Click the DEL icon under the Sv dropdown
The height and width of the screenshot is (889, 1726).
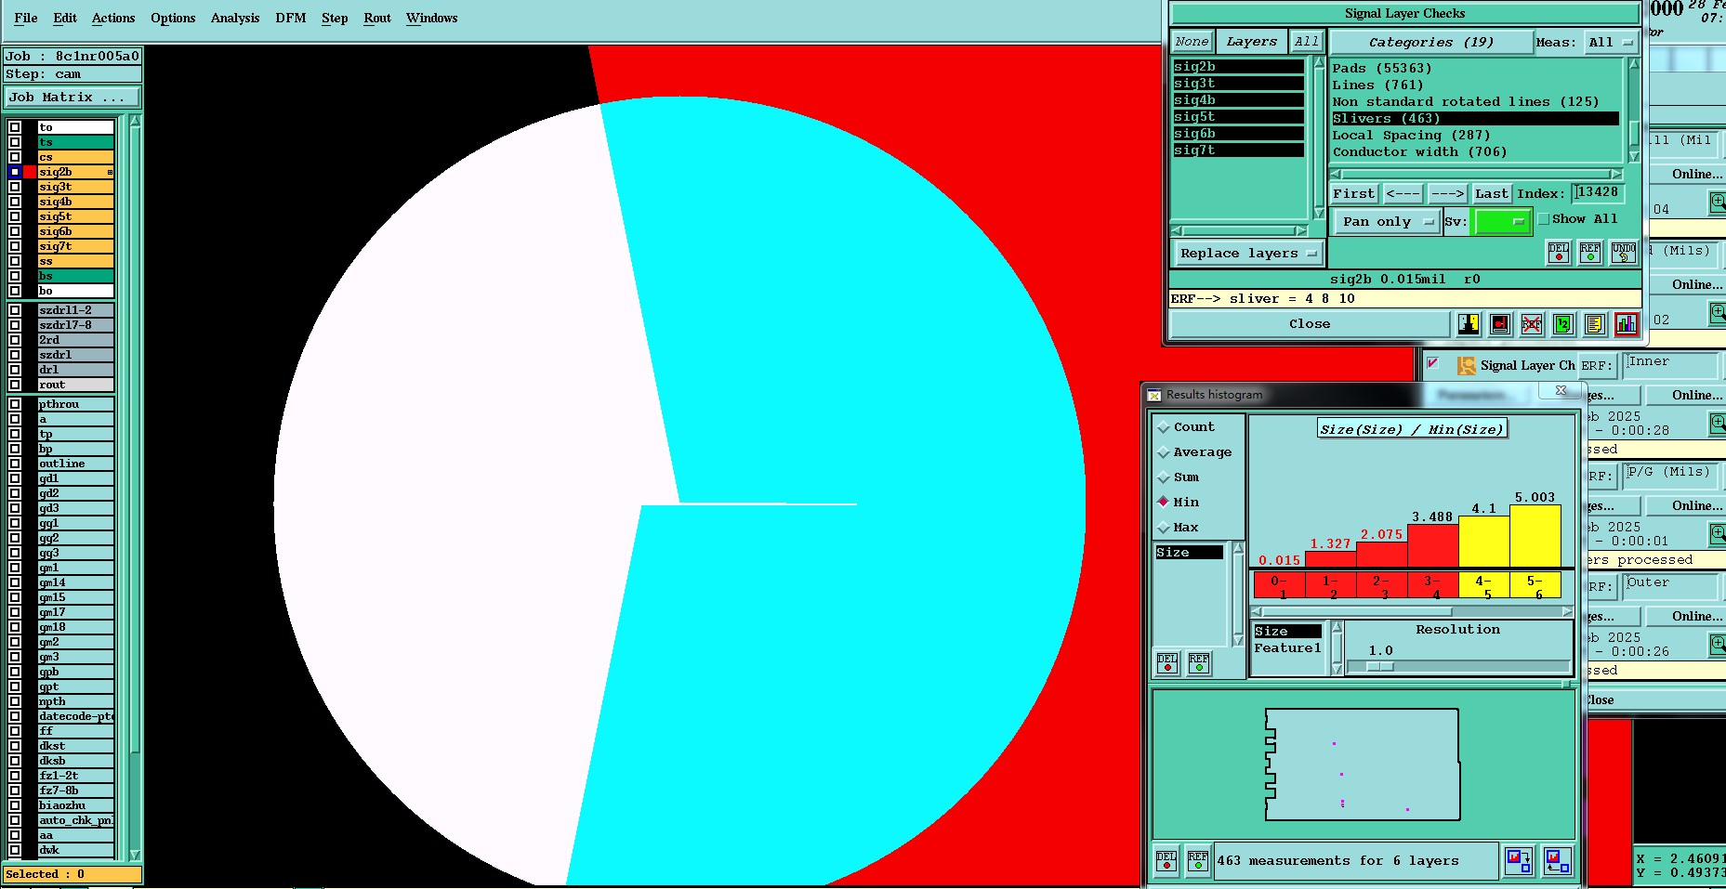[1559, 252]
